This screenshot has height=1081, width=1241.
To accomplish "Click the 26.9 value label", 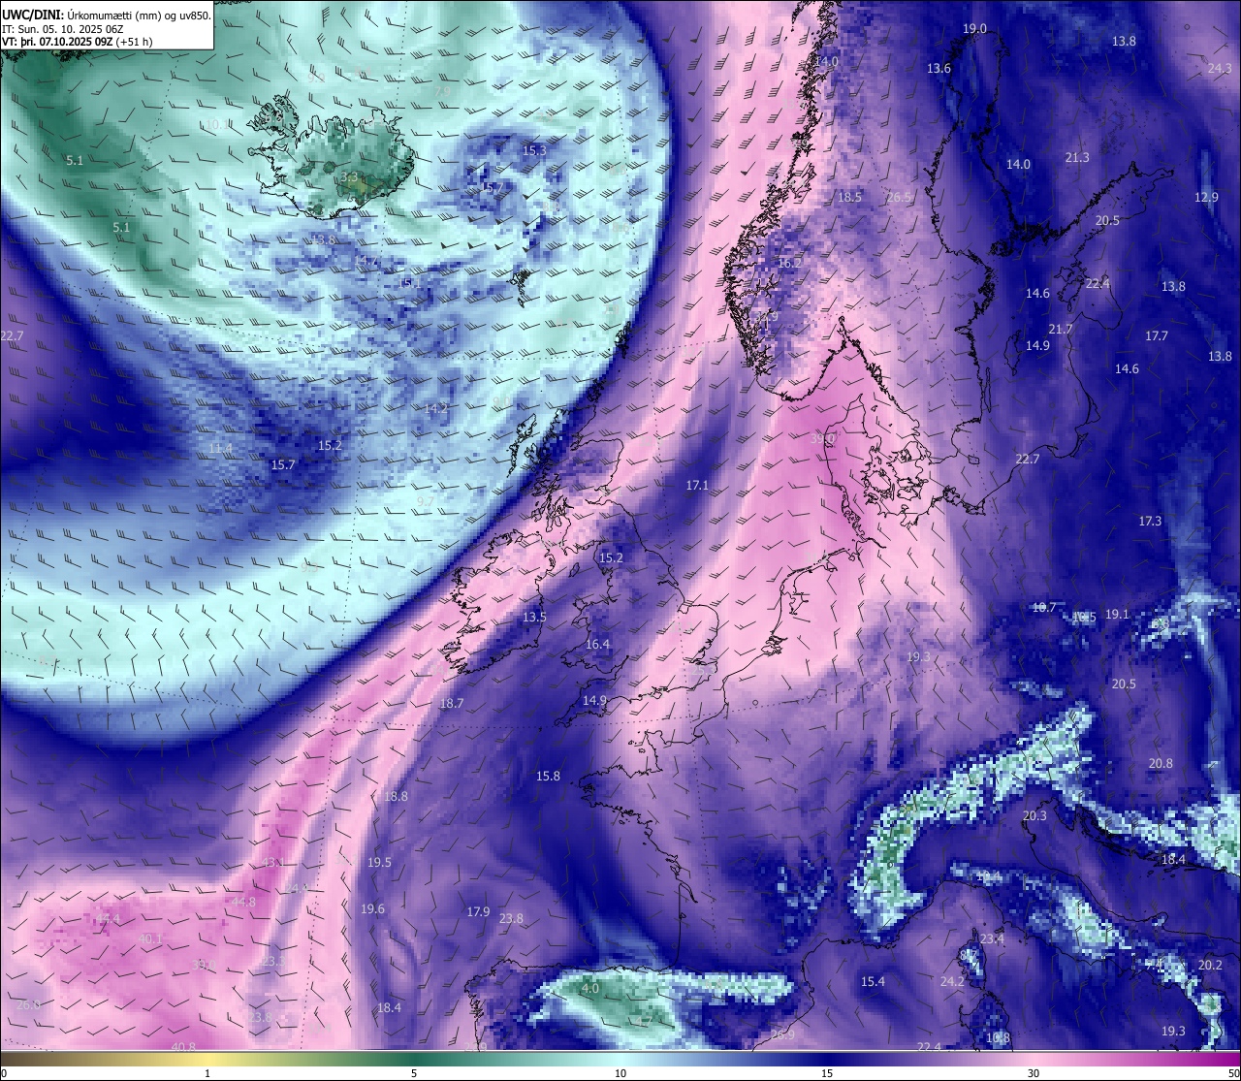I will point(782,1034).
